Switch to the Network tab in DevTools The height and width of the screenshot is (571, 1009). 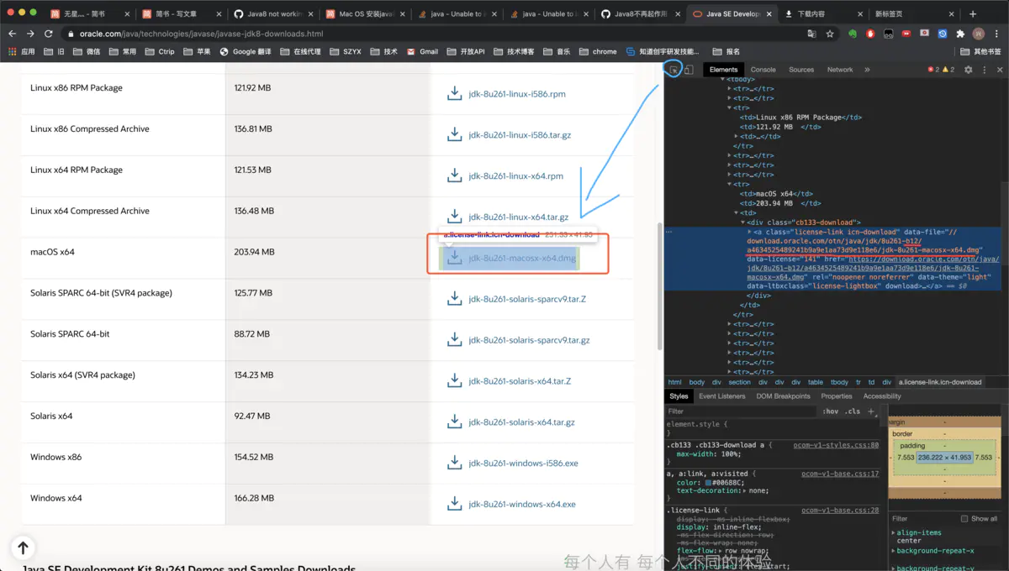pyautogui.click(x=840, y=70)
